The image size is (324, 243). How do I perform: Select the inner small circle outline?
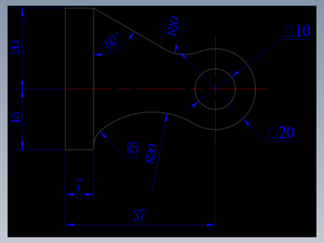click(x=215, y=89)
